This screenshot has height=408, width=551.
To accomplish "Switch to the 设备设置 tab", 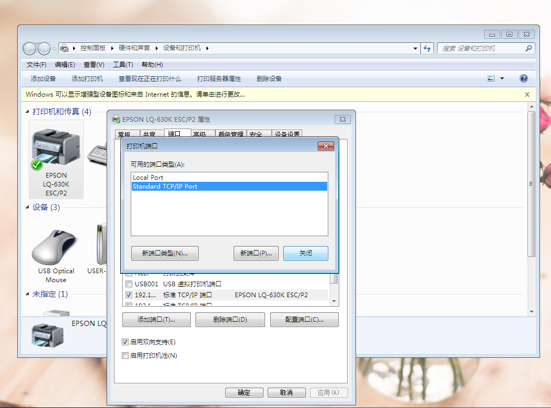I will click(x=287, y=134).
